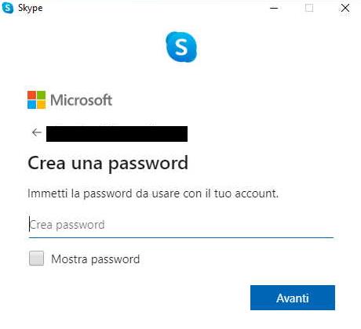Close the Skype window

point(345,8)
